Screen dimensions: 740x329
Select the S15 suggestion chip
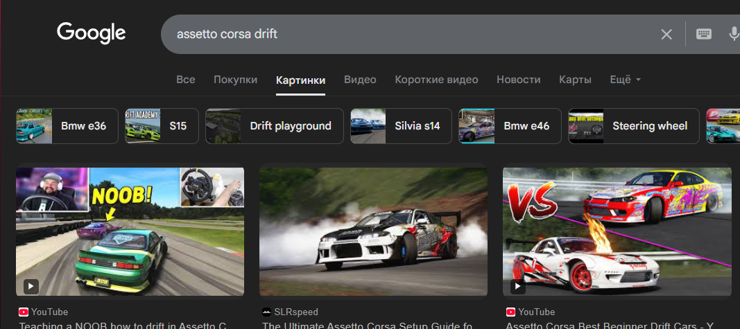pos(162,126)
